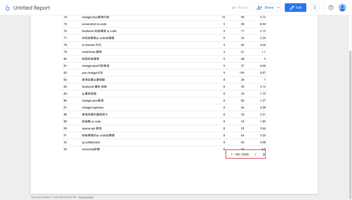352x200 pixels.
Task: Click the blue Edit button
Action: (x=295, y=8)
